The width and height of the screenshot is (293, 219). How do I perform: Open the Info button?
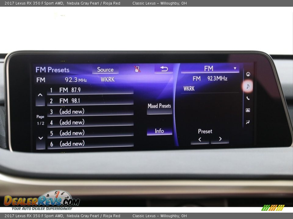click(159, 131)
